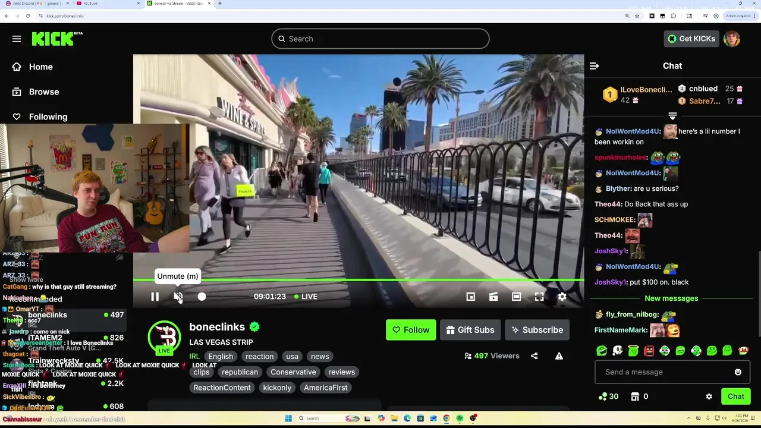Select the news tag
This screenshot has width=761, height=428.
click(320, 357)
